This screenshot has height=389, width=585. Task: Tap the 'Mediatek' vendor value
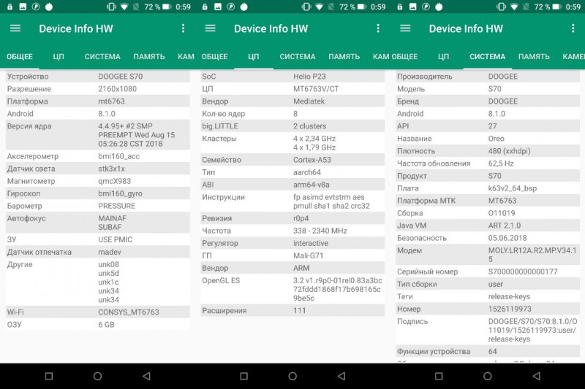point(309,101)
